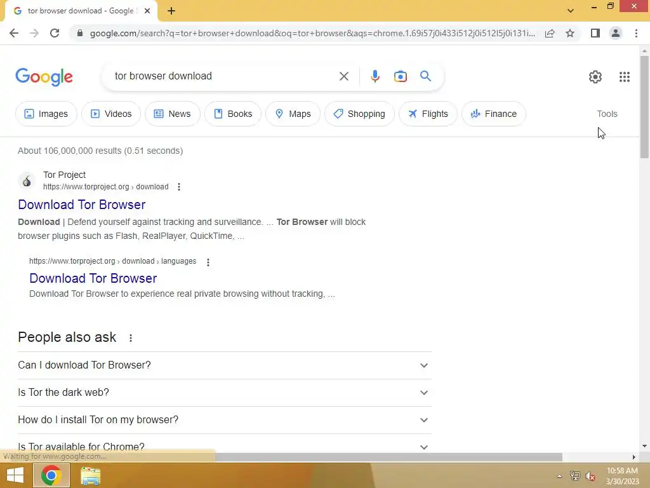Click the vertical page scrollbar thumb
The image size is (650, 488).
(644, 107)
